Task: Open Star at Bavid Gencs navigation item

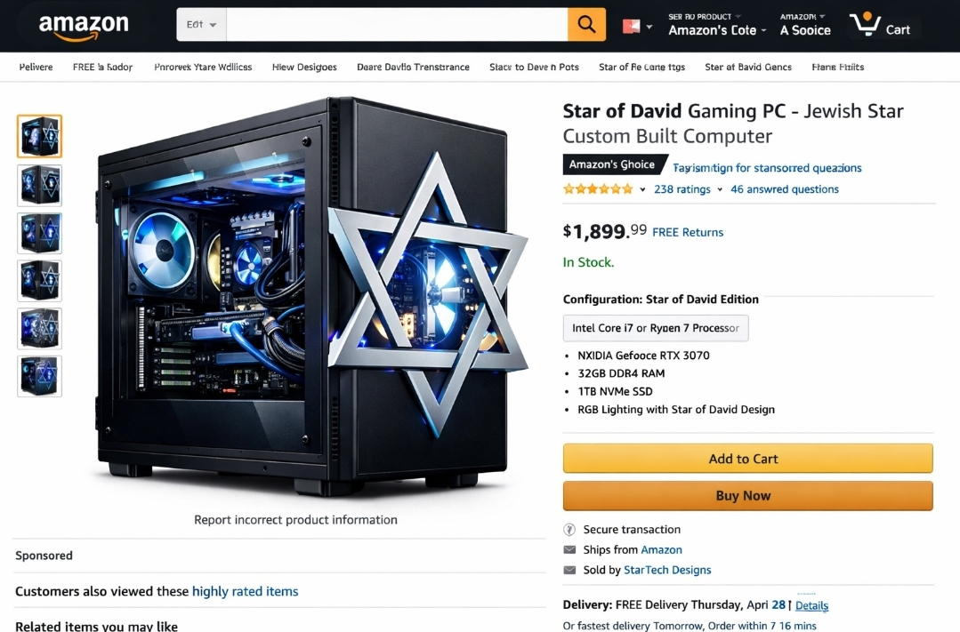Action: [x=748, y=67]
